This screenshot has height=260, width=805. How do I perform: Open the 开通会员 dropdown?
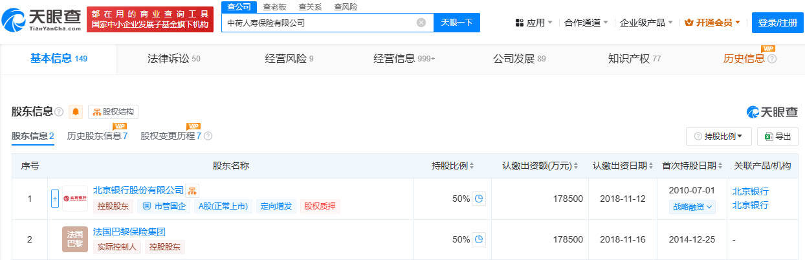[x=714, y=23]
